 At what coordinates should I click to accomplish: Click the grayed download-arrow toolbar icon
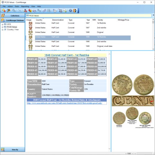click(49, 11)
